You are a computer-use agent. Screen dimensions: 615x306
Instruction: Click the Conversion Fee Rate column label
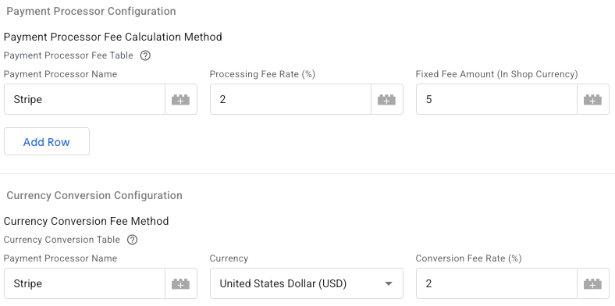pyautogui.click(x=469, y=258)
